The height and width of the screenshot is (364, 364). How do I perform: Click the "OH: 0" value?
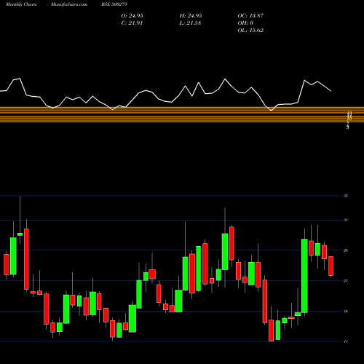[x=245, y=23]
